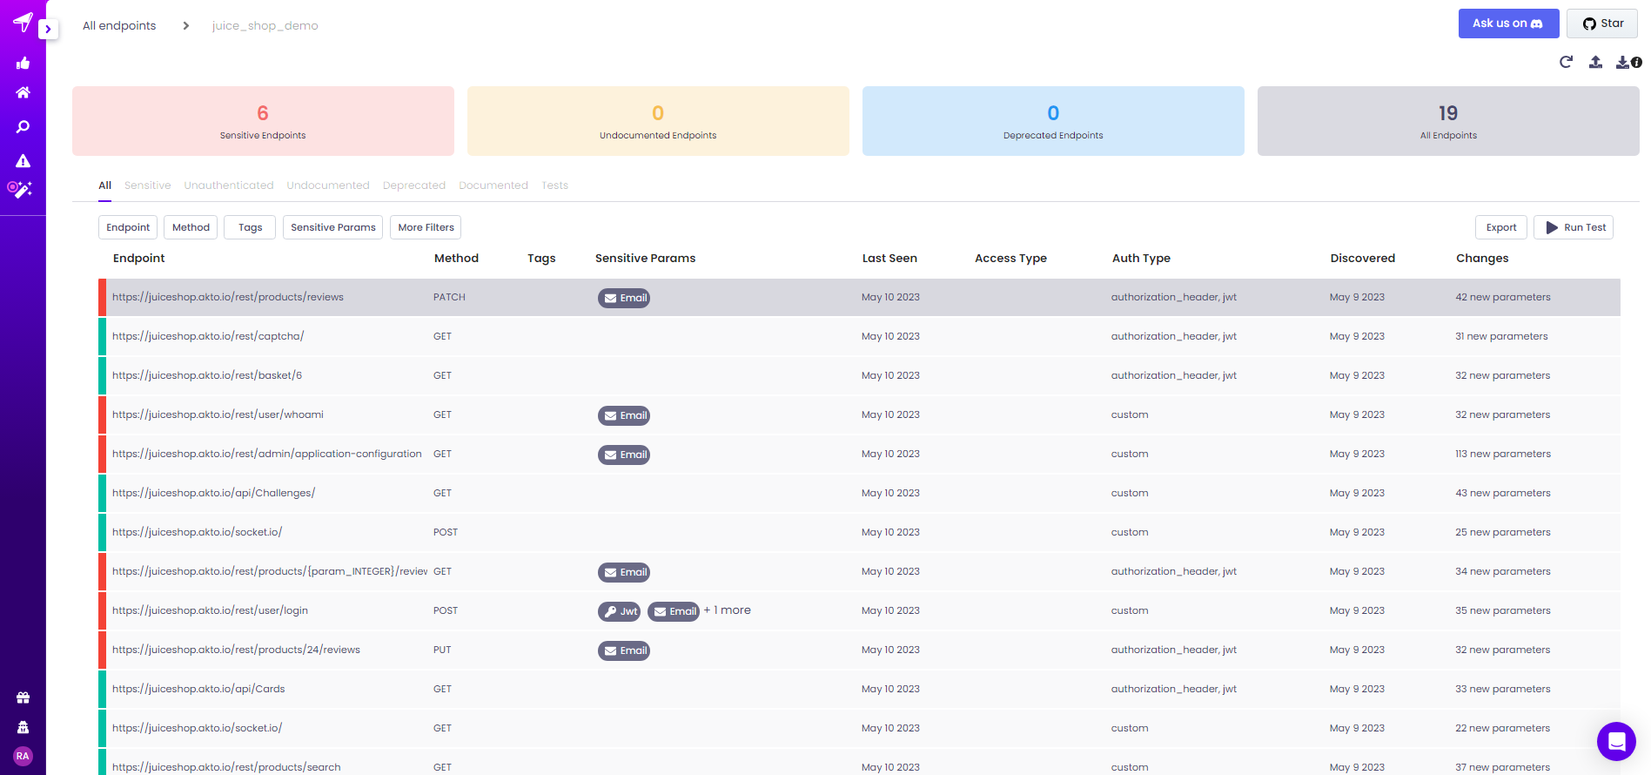Click the Export button
The height and width of the screenshot is (775, 1651).
coord(1500,227)
